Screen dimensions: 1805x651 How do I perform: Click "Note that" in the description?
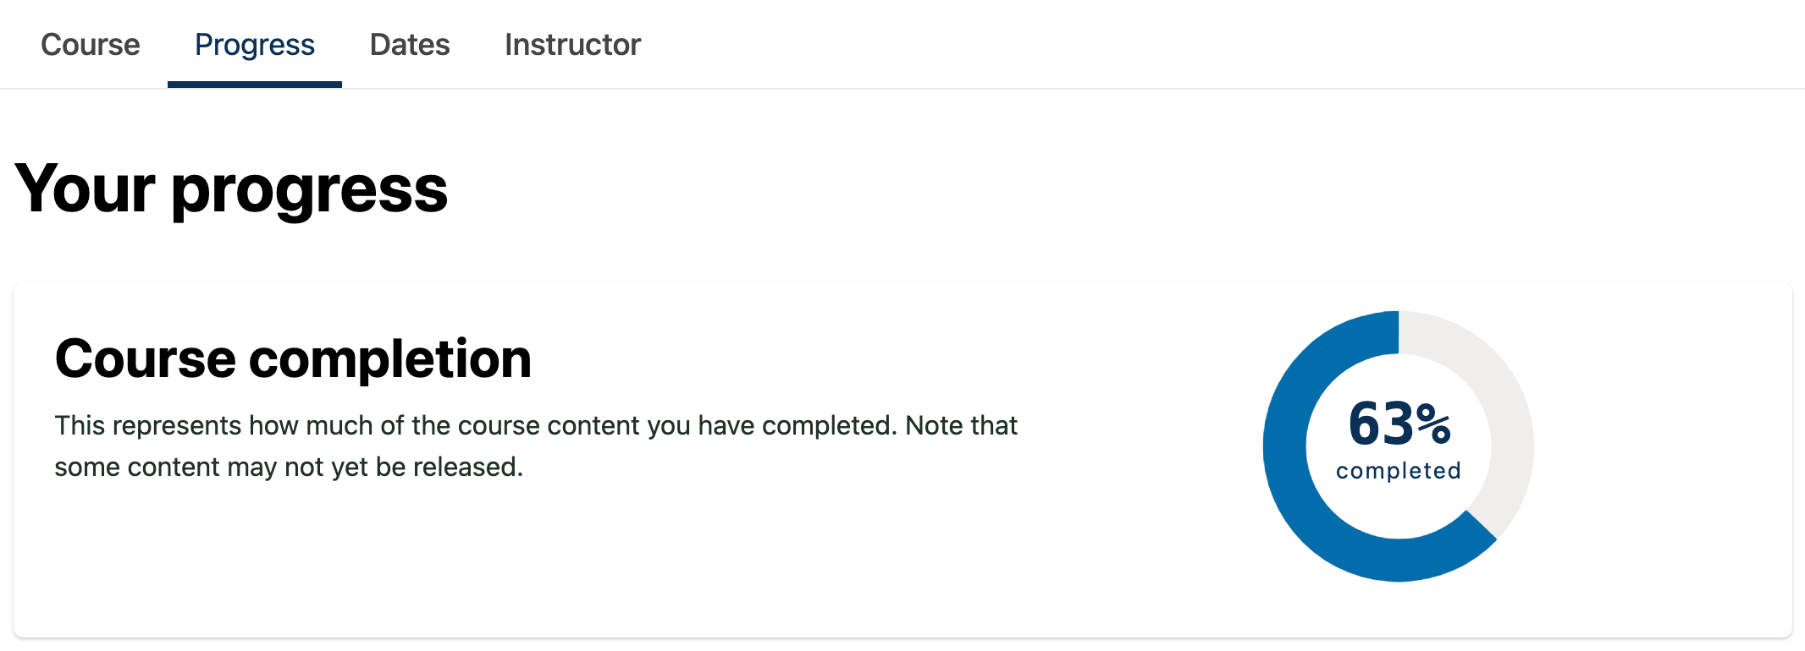coord(961,425)
